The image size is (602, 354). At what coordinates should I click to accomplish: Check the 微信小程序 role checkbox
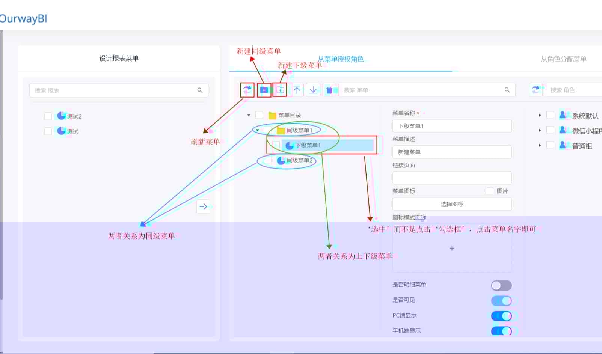coord(550,130)
